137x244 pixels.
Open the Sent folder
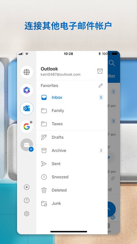point(72,164)
